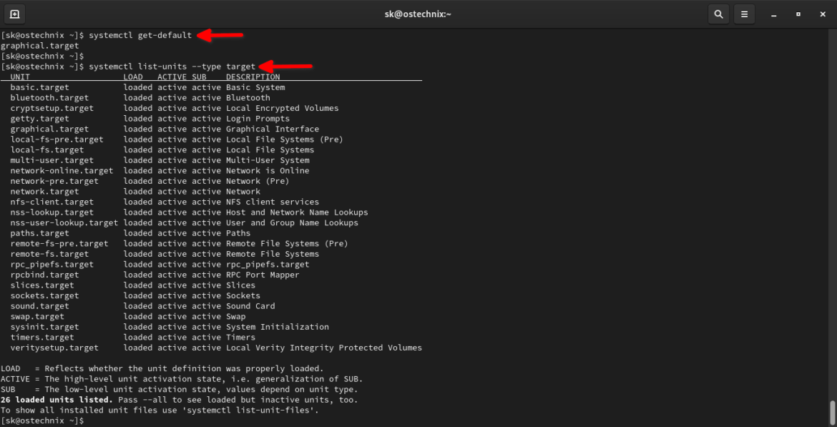Click the 'NFS client services' description
The width and height of the screenshot is (837, 427).
(273, 202)
